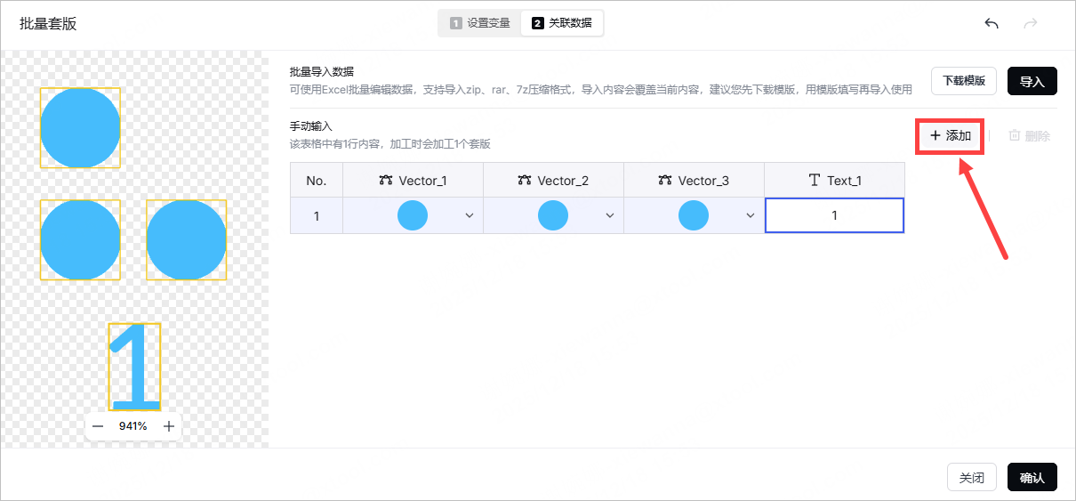Expand the Vector_1 shape dropdown in row 1
The image size is (1076, 501).
tap(470, 215)
